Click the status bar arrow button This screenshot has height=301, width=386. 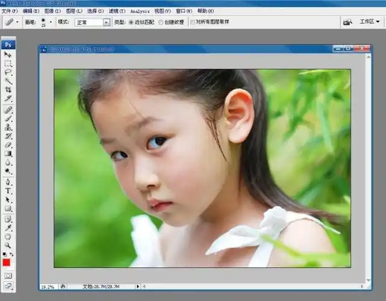point(137,286)
